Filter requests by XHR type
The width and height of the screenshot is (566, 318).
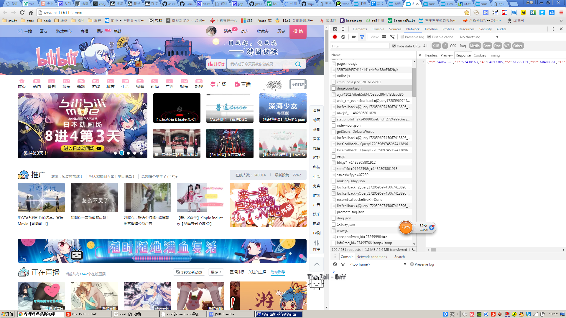click(x=436, y=46)
